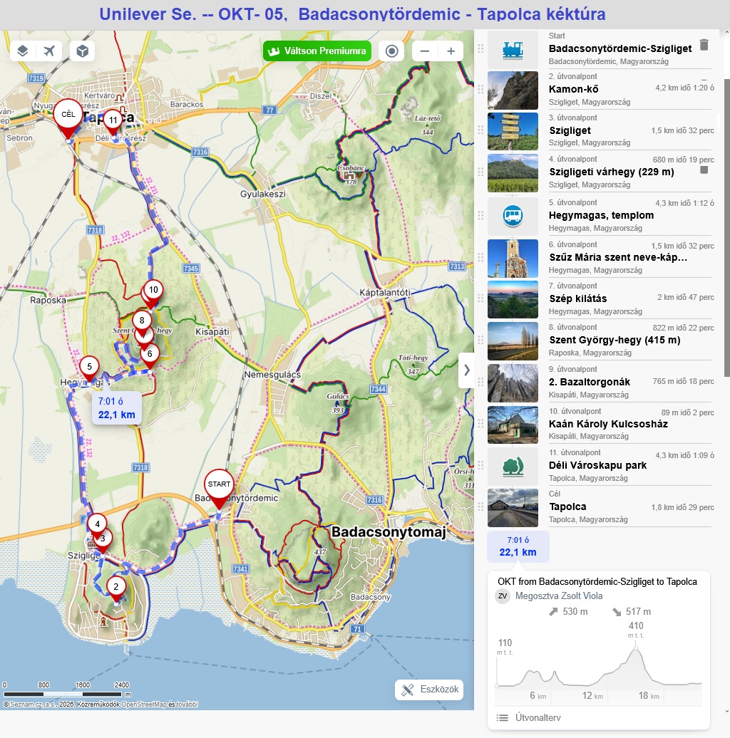Switch to 3D cube view

pyautogui.click(x=82, y=51)
